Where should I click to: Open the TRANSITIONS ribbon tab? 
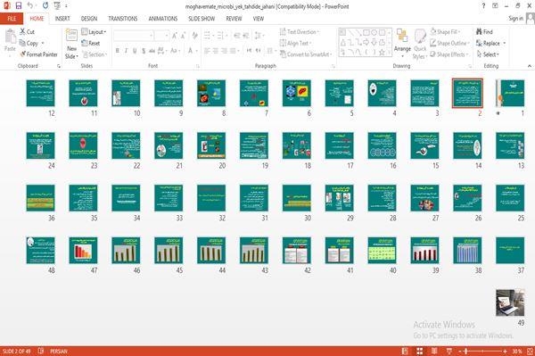[x=123, y=19]
